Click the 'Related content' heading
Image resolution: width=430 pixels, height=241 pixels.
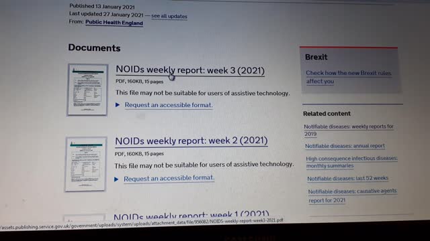(x=327, y=114)
